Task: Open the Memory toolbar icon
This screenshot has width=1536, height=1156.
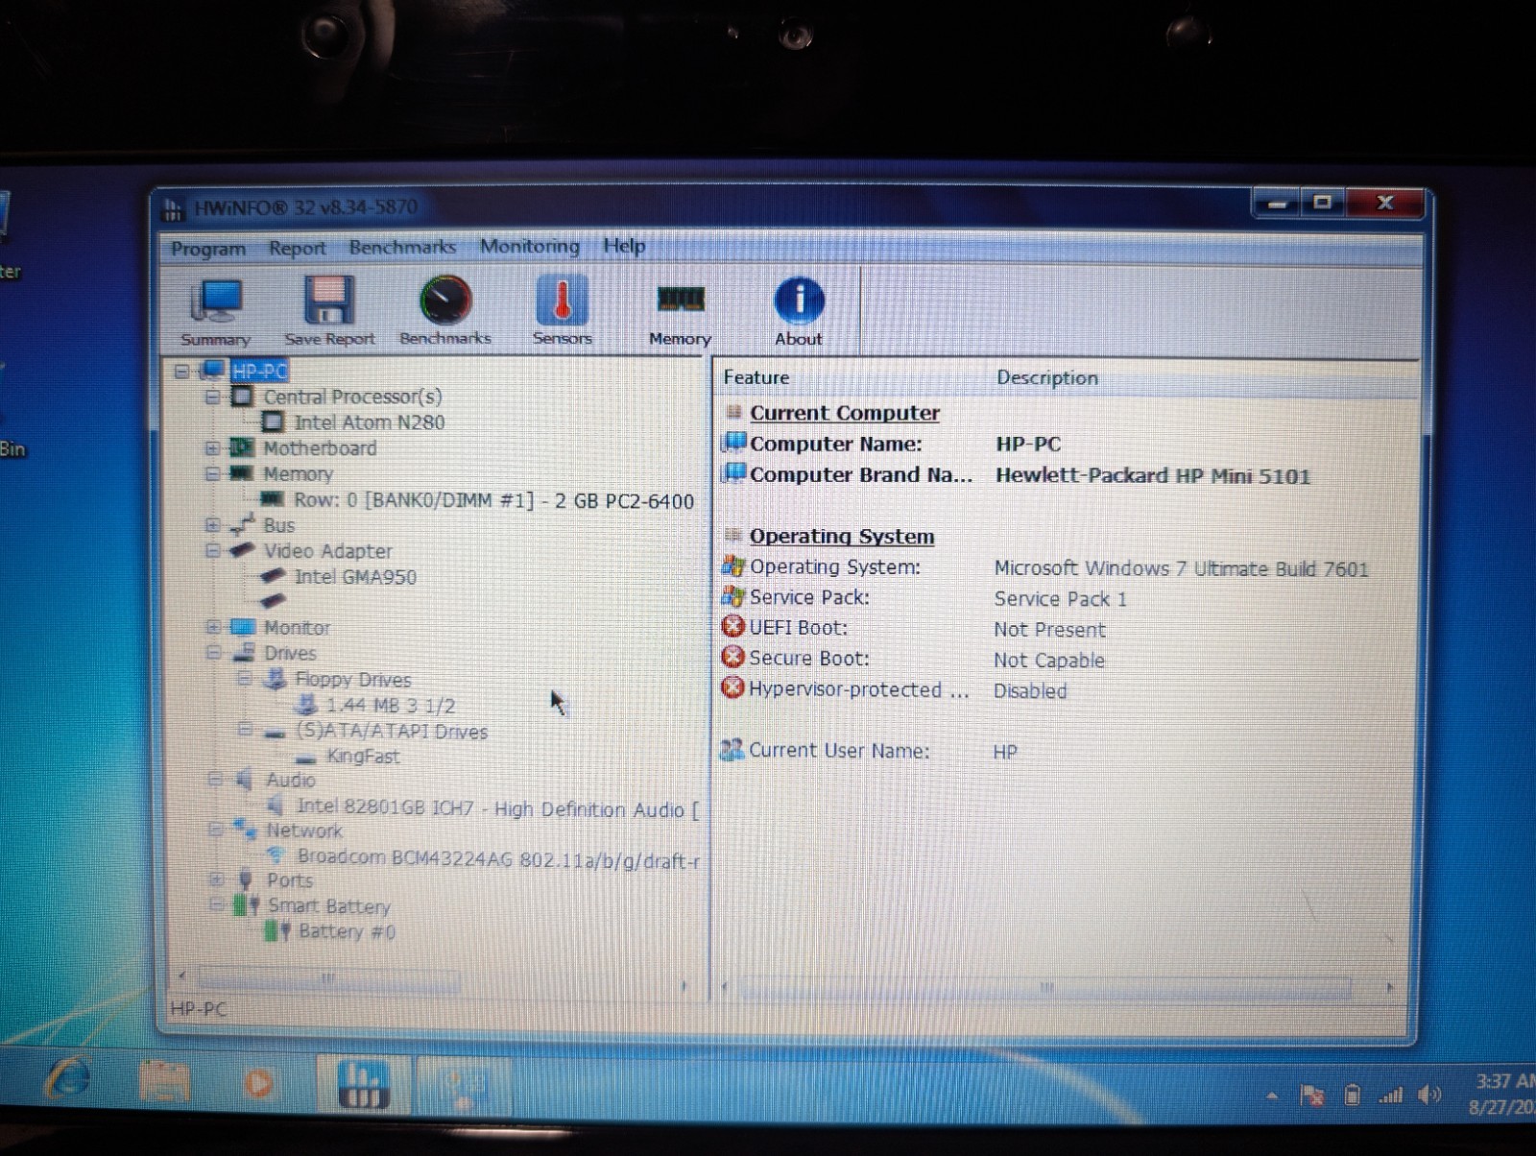Action: tap(680, 311)
